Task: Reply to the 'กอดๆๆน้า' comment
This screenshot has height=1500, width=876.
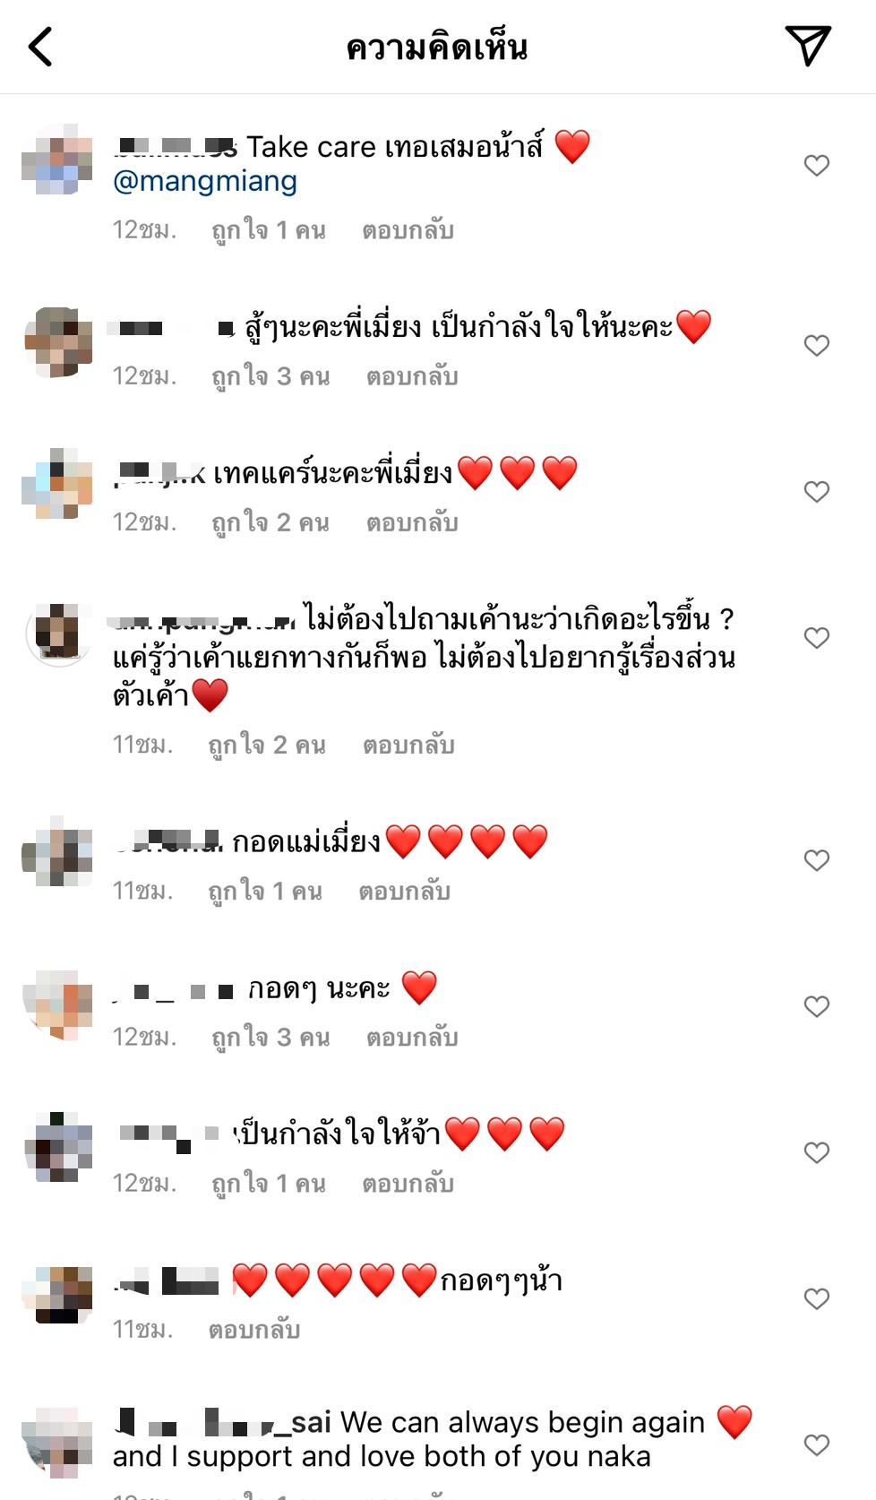Action: click(x=253, y=1330)
